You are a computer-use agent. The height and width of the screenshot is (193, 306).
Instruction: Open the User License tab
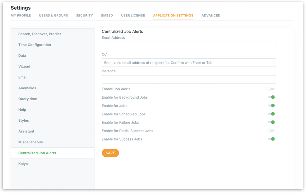pyautogui.click(x=133, y=16)
